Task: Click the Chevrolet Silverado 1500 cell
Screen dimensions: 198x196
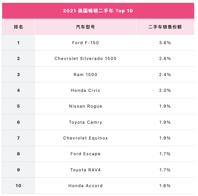Action: click(86, 59)
